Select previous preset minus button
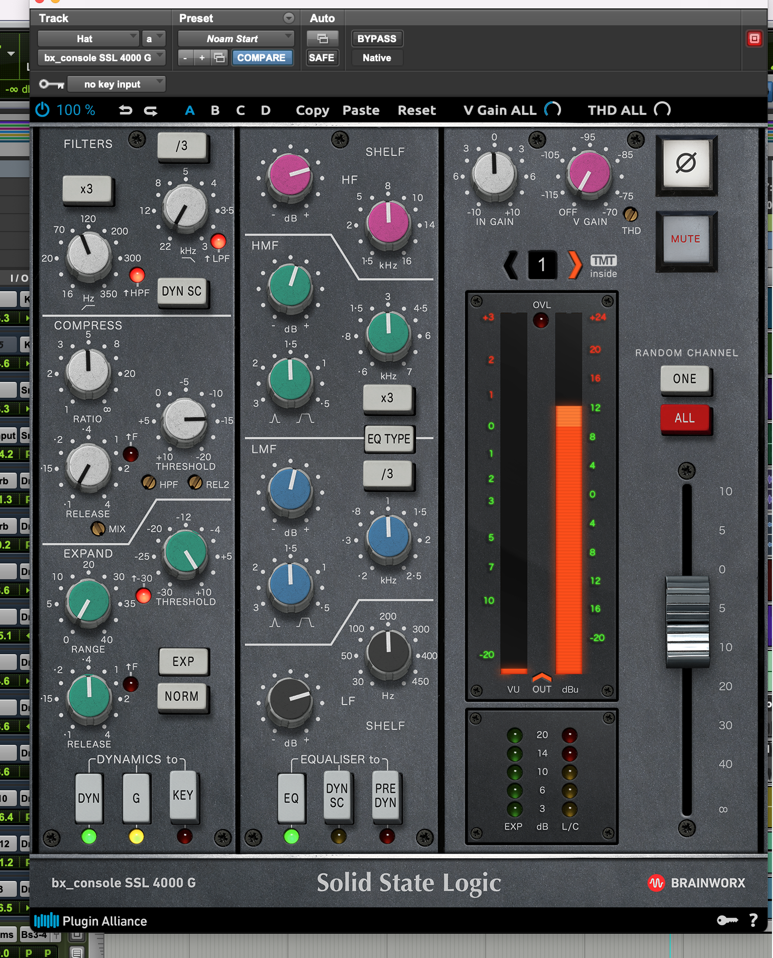Viewport: 773px width, 958px height. [x=185, y=58]
